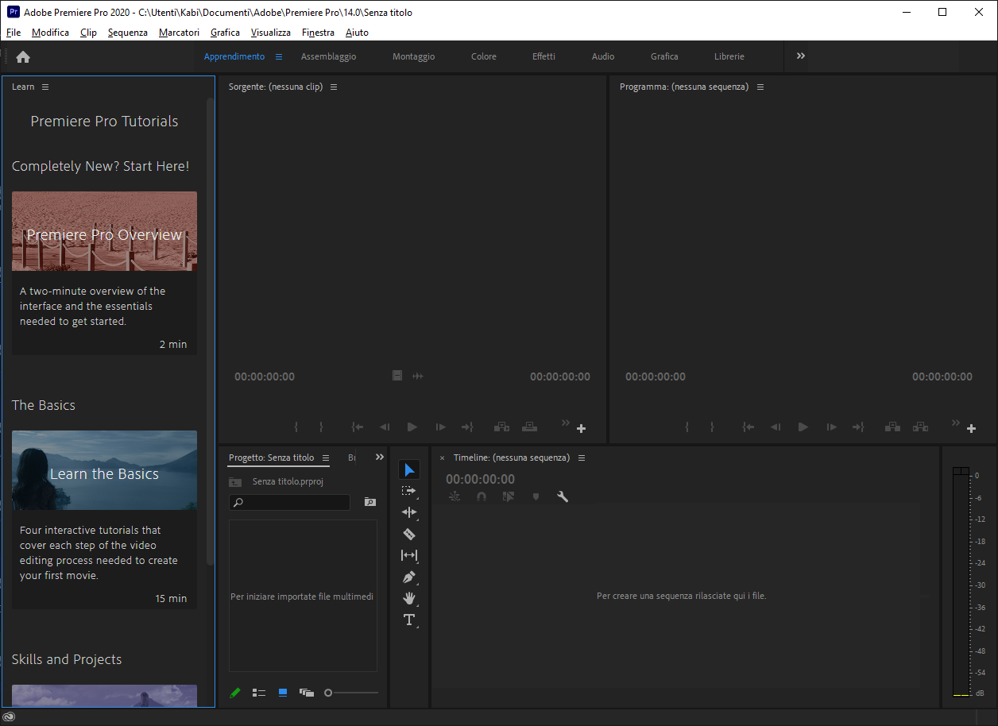Image resolution: width=998 pixels, height=726 pixels.
Task: Select the Track Select Forward tool
Action: point(409,492)
